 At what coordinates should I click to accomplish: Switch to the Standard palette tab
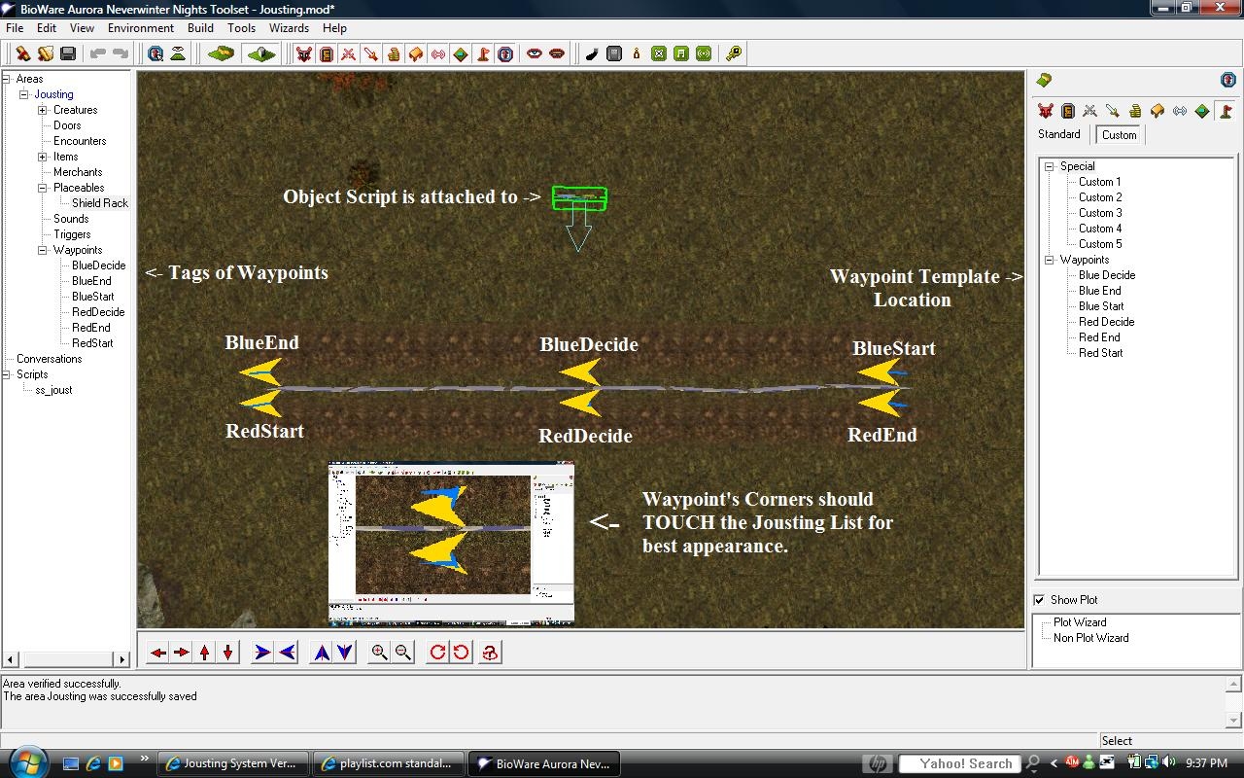tap(1058, 134)
